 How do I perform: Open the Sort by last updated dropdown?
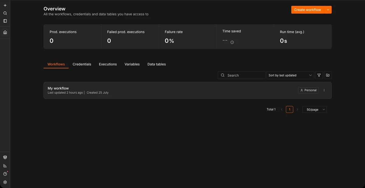click(290, 75)
